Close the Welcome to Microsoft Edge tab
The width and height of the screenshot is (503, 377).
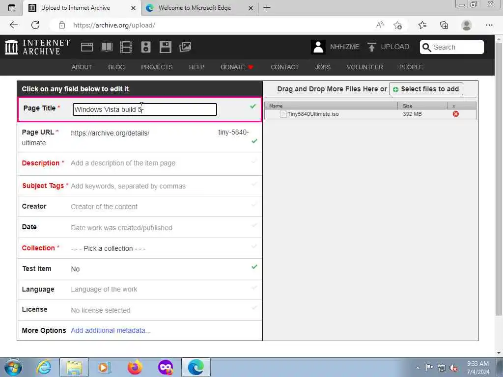coord(251,8)
